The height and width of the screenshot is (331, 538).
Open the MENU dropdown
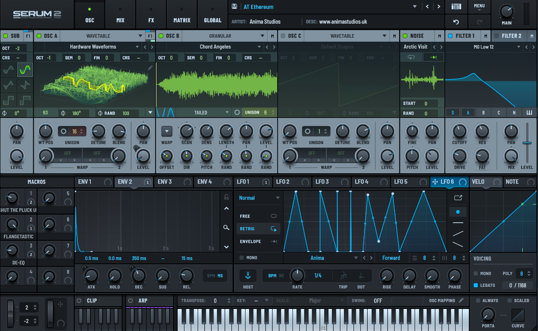coord(479,6)
